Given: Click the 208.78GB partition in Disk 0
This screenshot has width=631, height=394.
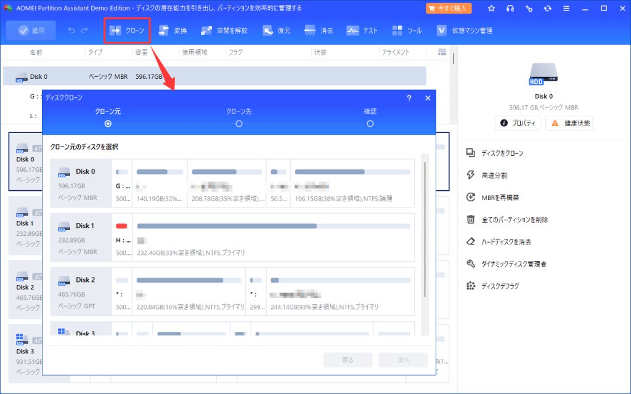Looking at the screenshot, I should tap(227, 183).
